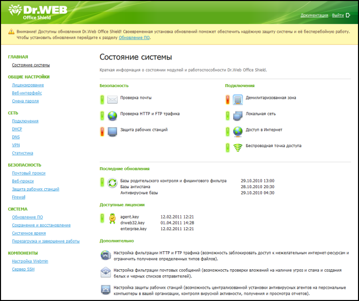Go to the DHCP settings page
This screenshot has height=301, width=359.
tap(17, 129)
